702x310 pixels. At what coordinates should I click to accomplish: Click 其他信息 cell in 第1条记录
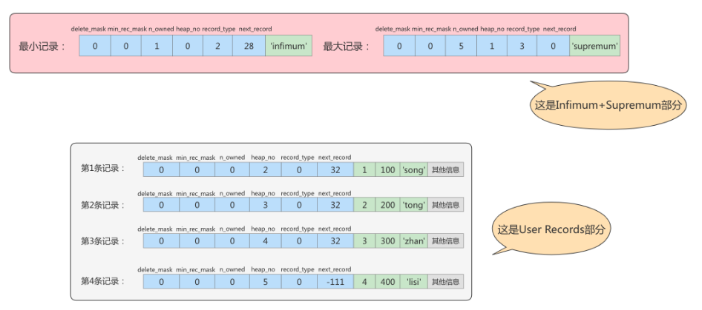click(x=445, y=169)
